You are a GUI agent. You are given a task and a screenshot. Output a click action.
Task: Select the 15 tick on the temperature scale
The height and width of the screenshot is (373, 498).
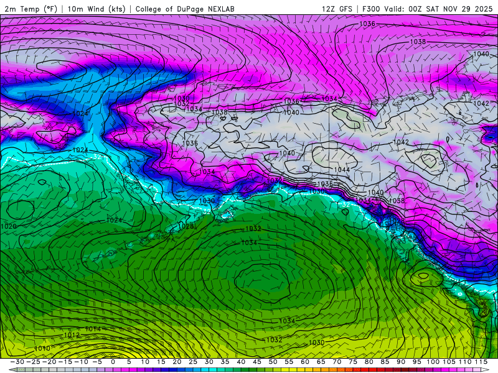tap(161, 362)
